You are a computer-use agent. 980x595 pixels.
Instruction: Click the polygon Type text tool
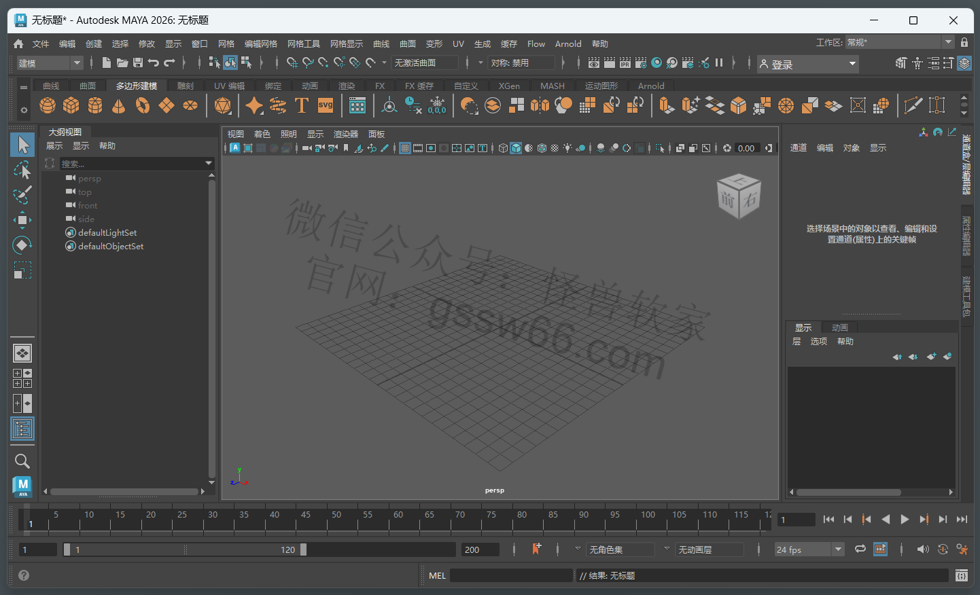(302, 105)
